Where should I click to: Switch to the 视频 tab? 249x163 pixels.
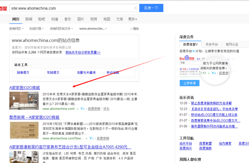click(x=94, y=19)
